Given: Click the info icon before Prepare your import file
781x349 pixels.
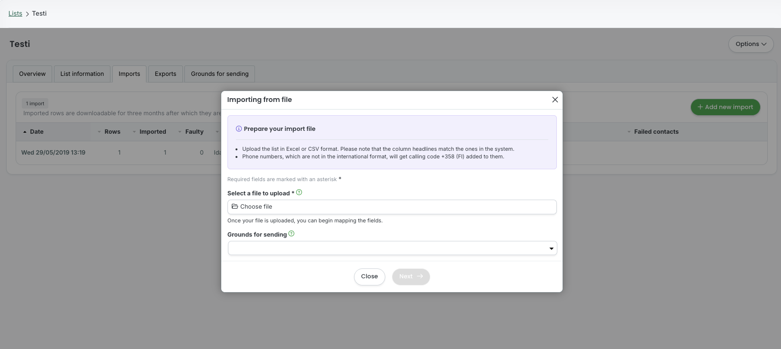Looking at the screenshot, I should click(x=239, y=129).
